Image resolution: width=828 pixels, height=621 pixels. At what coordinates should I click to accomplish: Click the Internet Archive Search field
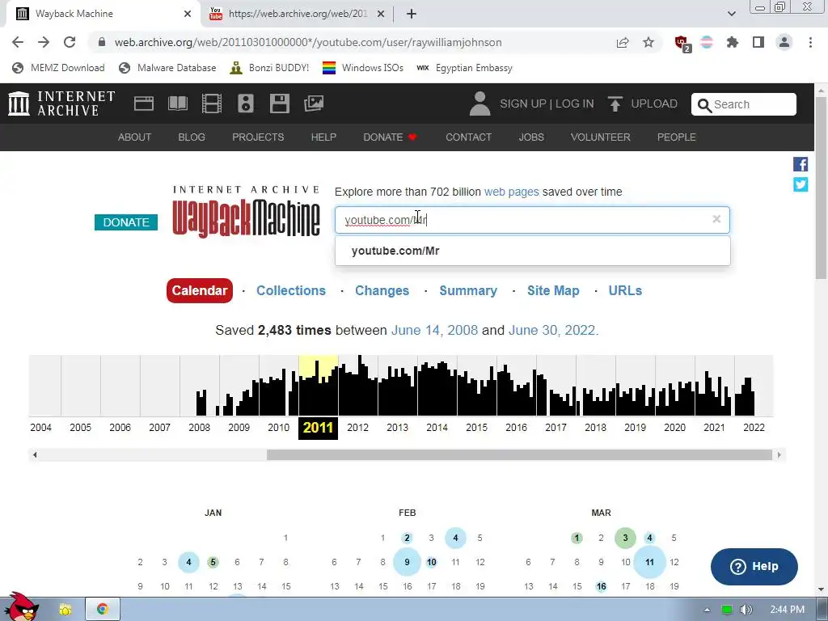click(744, 104)
